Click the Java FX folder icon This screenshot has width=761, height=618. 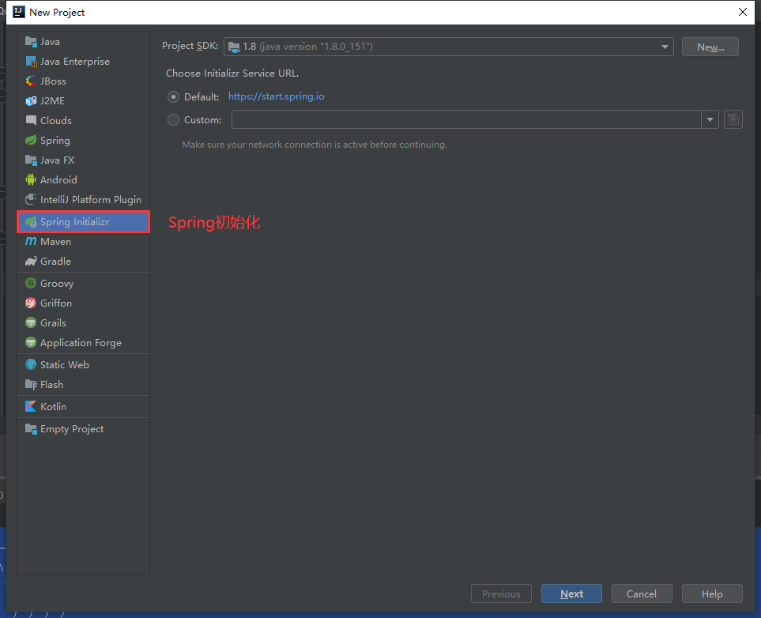tap(31, 160)
